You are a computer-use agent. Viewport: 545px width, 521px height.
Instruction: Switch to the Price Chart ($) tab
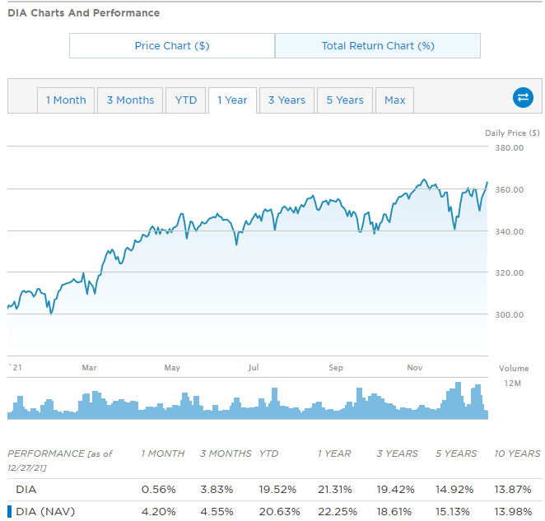coord(172,46)
